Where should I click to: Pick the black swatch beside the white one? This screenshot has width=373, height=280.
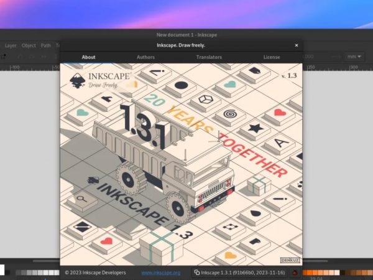click(x=7, y=273)
